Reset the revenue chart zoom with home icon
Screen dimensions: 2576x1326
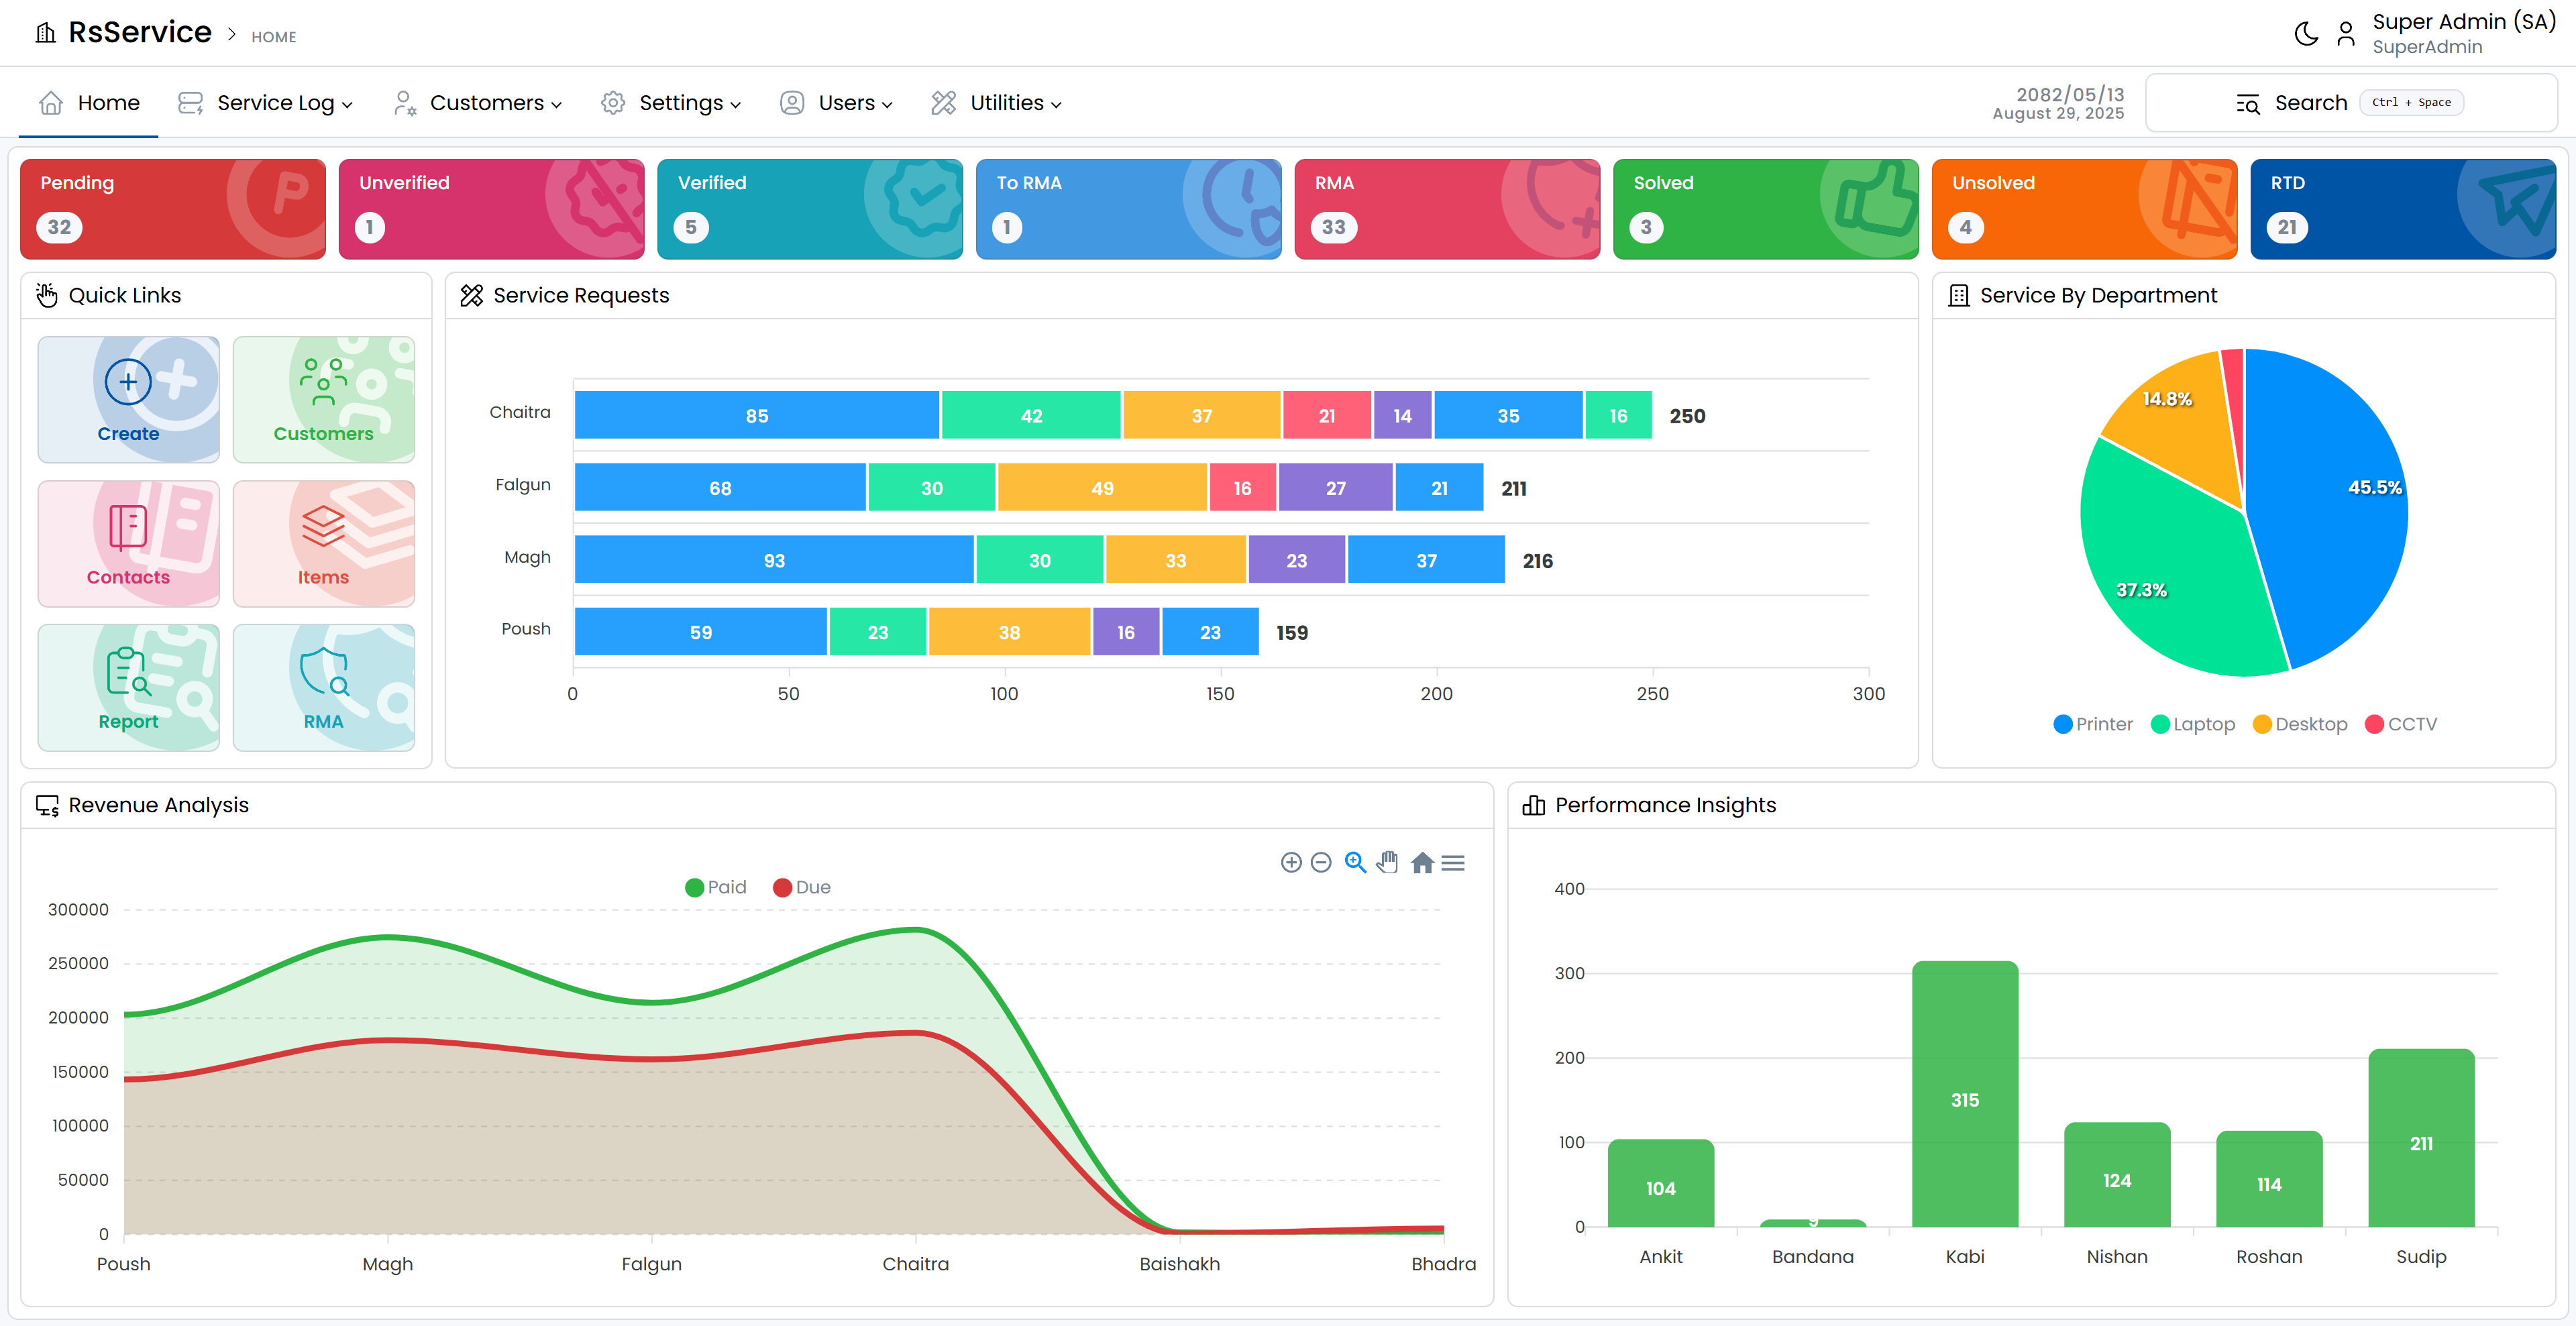coord(1422,862)
